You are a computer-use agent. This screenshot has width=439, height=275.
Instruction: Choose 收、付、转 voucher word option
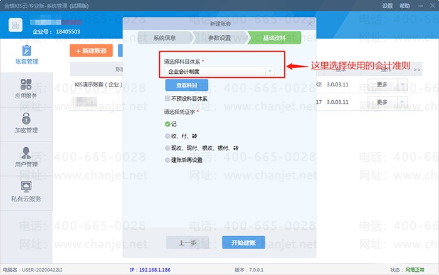pos(167,135)
